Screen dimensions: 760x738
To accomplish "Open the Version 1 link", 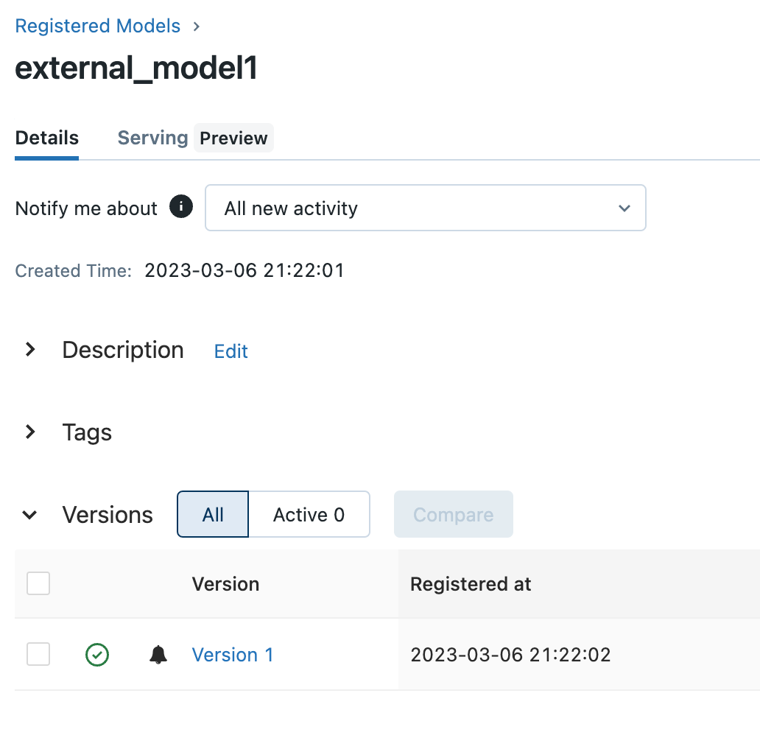I will pyautogui.click(x=233, y=654).
